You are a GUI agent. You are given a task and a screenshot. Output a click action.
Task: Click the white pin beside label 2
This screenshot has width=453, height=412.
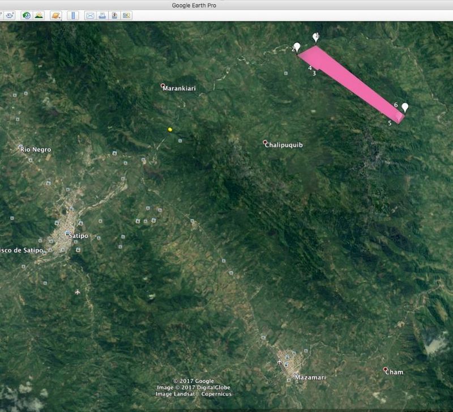click(x=297, y=47)
